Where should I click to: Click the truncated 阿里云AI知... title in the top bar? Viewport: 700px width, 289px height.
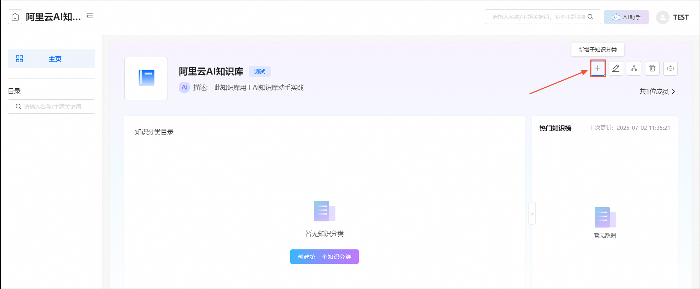point(53,17)
